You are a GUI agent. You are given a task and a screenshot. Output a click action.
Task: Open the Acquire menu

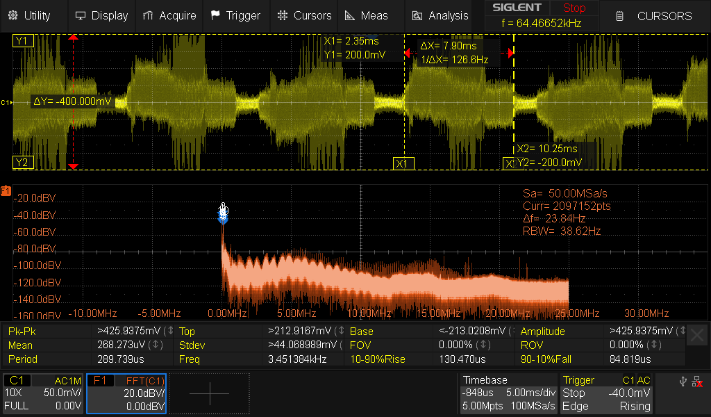coord(169,15)
